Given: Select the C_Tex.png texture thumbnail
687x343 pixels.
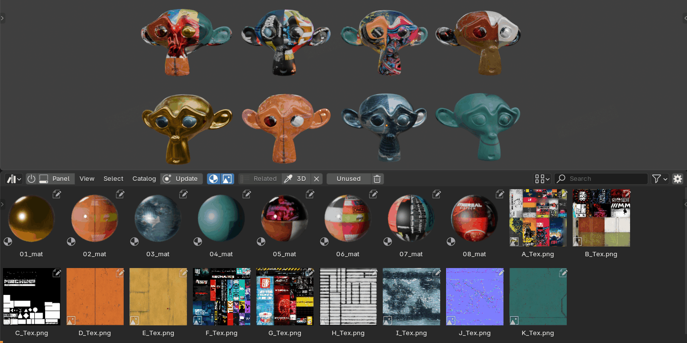Looking at the screenshot, I should tap(31, 296).
